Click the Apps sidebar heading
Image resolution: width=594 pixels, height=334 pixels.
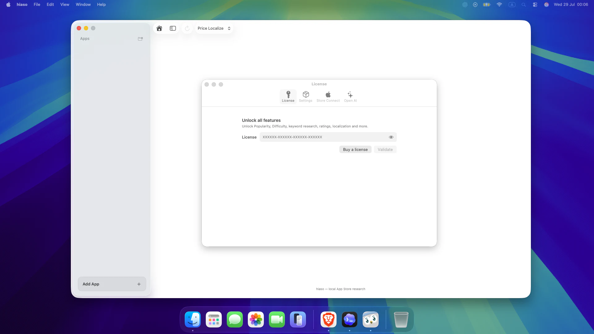point(85,39)
